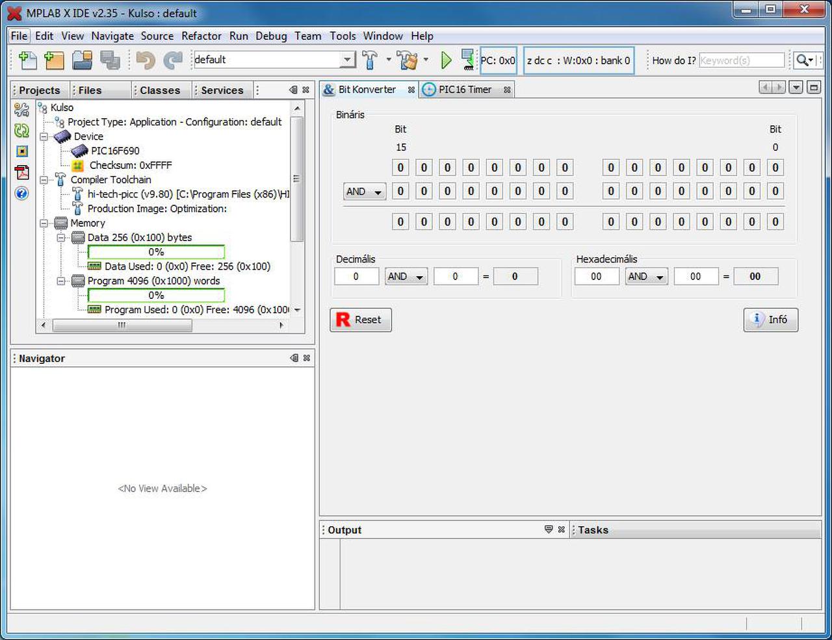Toggle bit 8 in the first binary row
The image size is (832, 640).
point(565,168)
